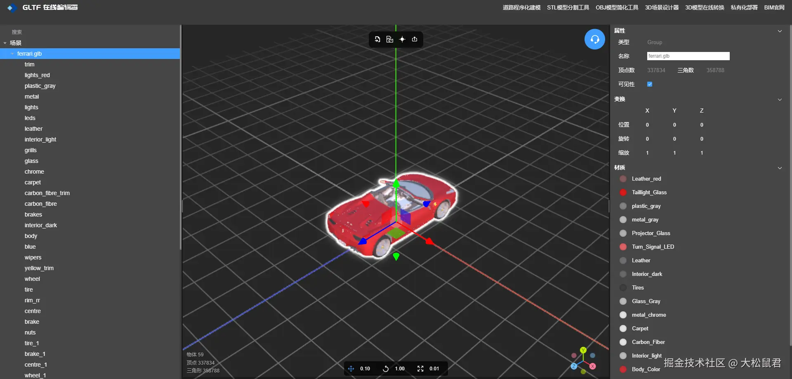
Task: Click the Taillight_Glass material color swatch
Action: click(x=623, y=193)
